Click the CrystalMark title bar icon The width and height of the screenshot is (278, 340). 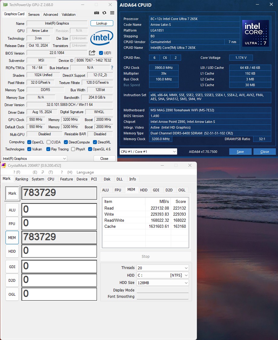tap(4, 165)
